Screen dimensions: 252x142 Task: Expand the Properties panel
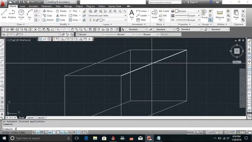[x=184, y=24]
